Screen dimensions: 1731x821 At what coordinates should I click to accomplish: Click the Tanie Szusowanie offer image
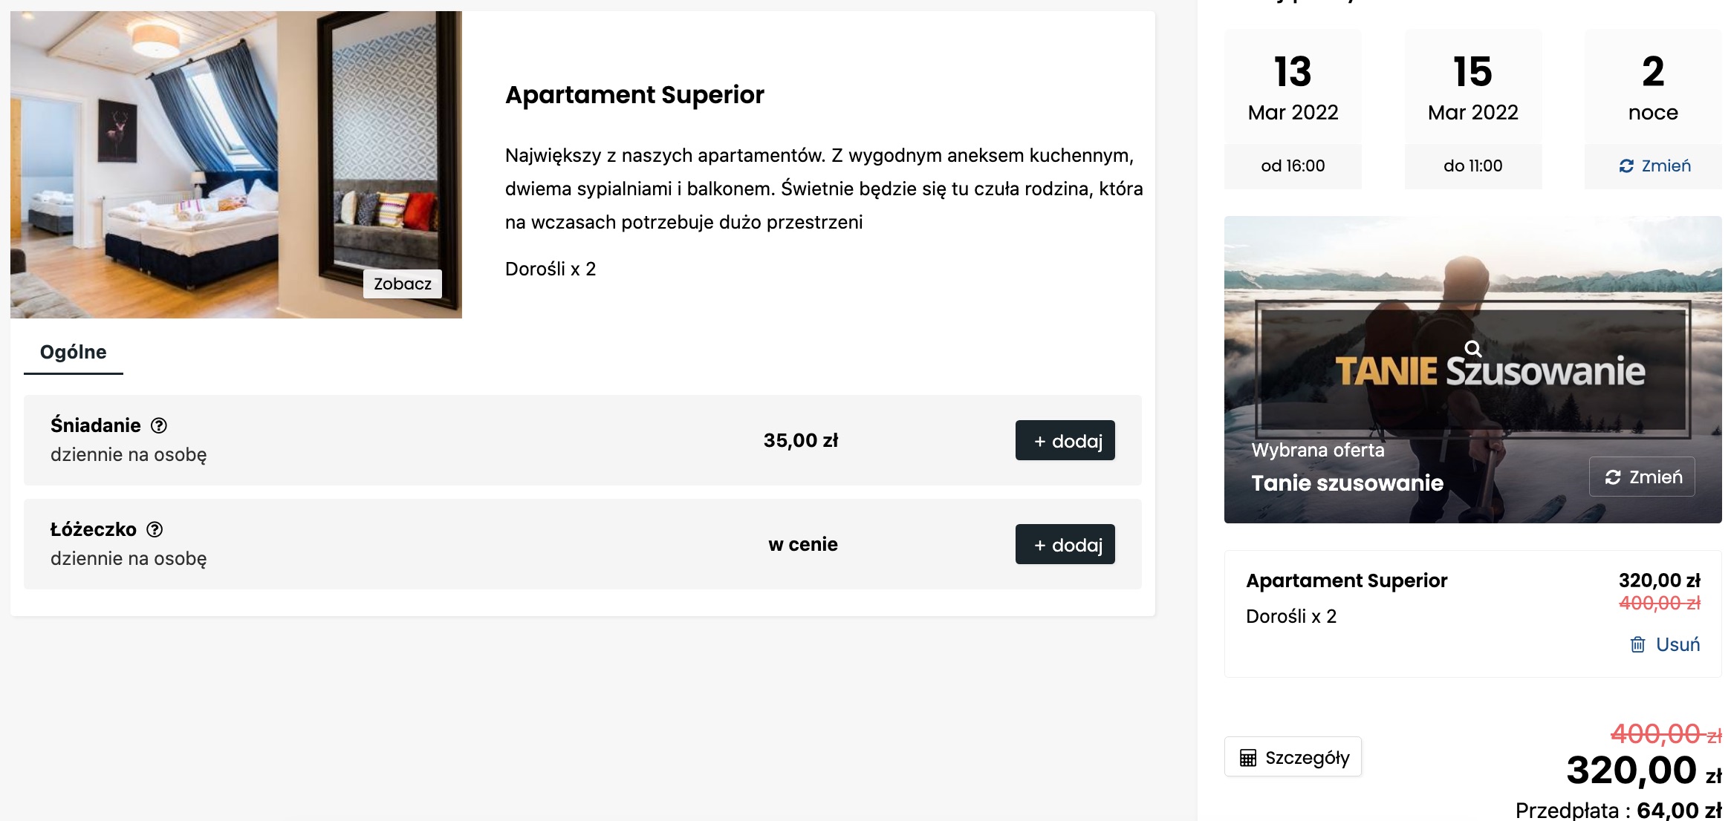coord(1472,370)
